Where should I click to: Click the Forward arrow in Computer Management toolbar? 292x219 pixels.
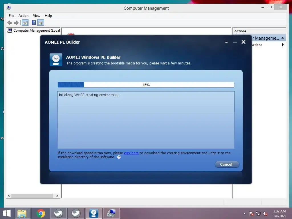[16, 23]
